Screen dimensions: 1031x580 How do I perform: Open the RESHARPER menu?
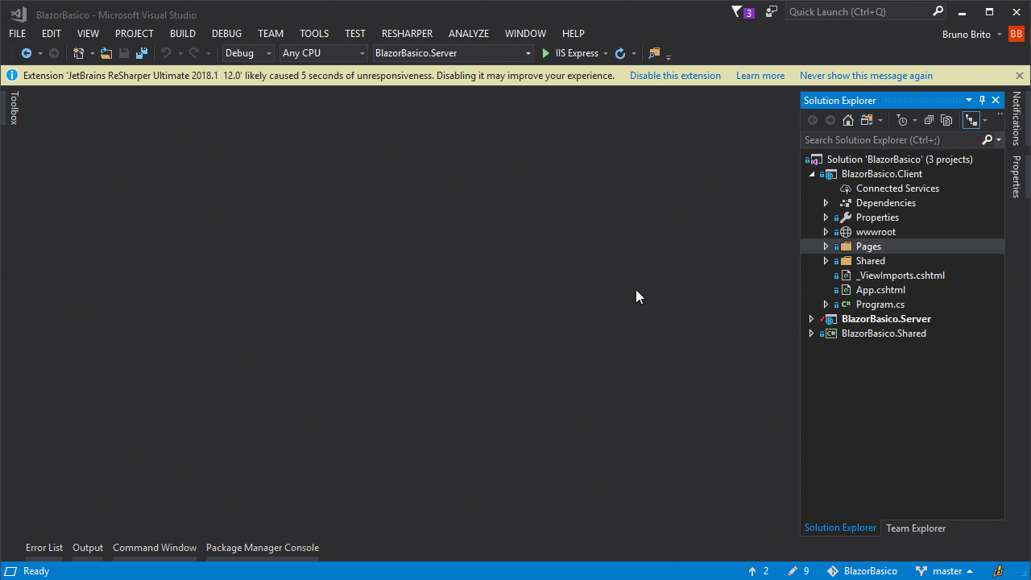[x=407, y=34]
